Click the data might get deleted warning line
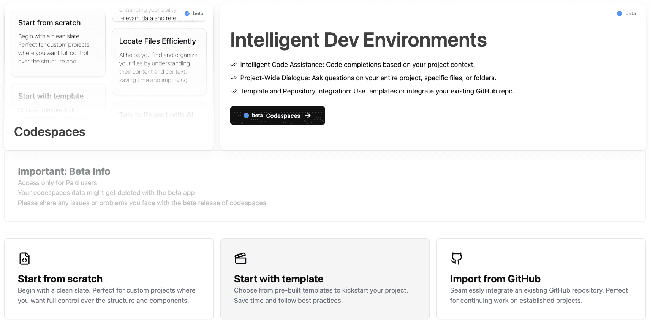The image size is (650, 323). point(106,193)
